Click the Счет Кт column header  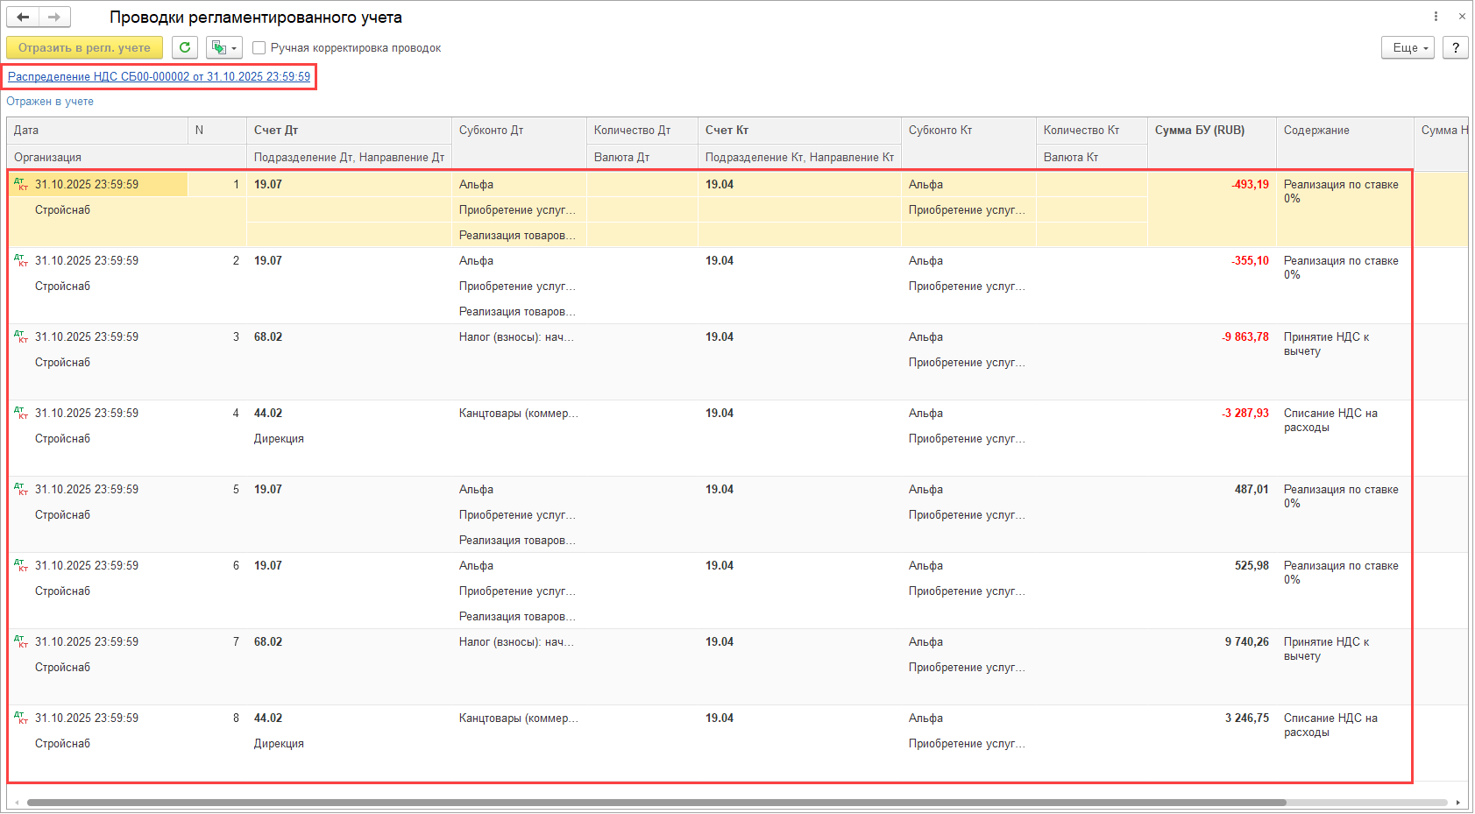[727, 130]
